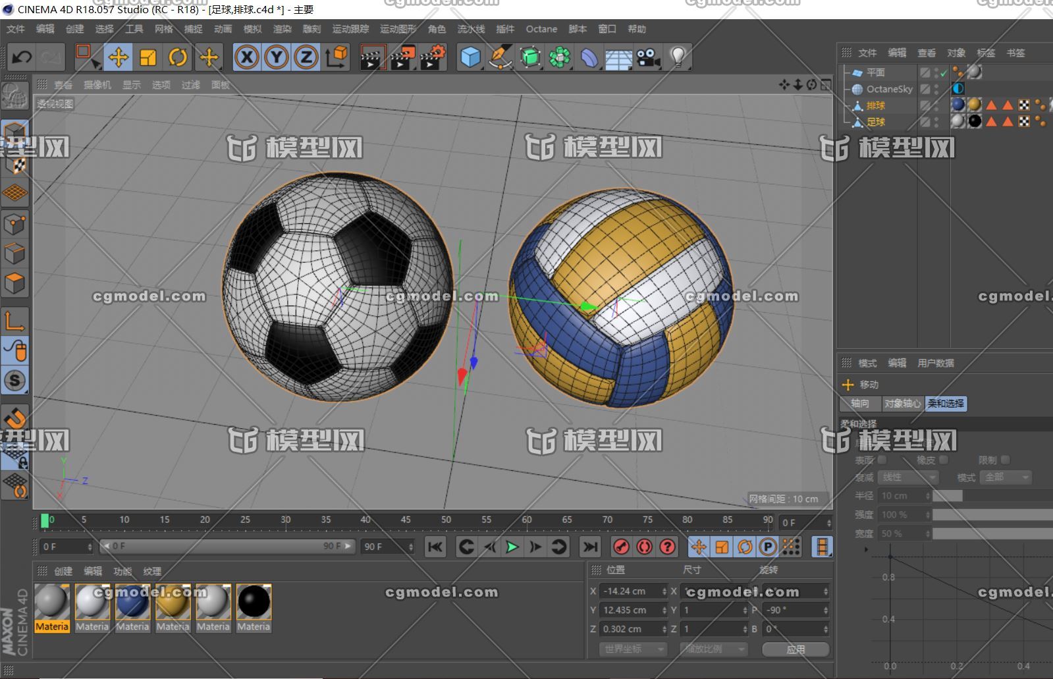The image size is (1053, 679).
Task: Go to end of animation
Action: point(590,547)
